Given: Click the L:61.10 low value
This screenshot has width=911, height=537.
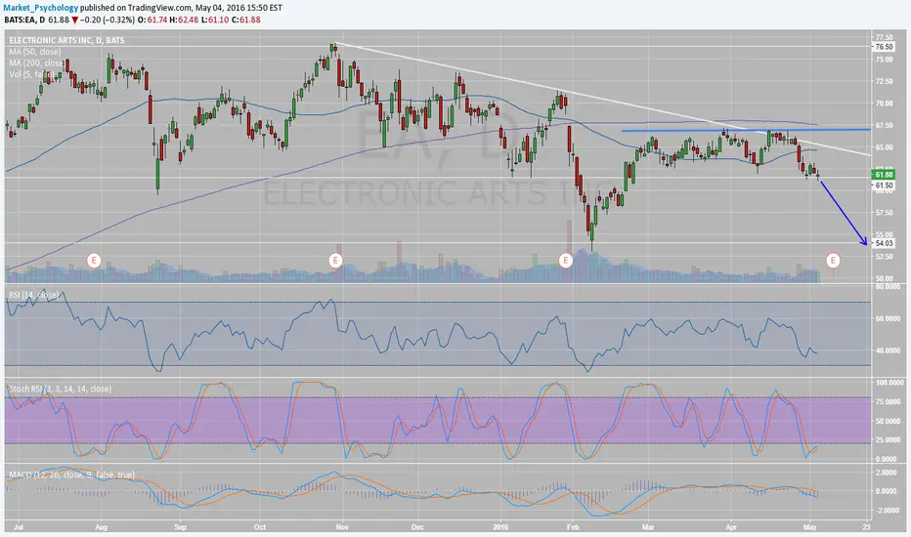Looking at the screenshot, I should (215, 20).
